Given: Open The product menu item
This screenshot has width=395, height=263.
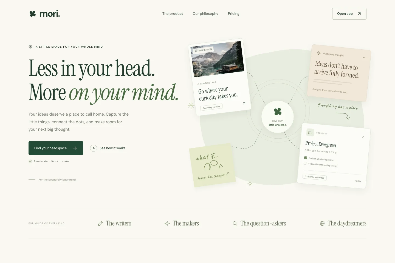Looking at the screenshot, I should tap(173, 14).
